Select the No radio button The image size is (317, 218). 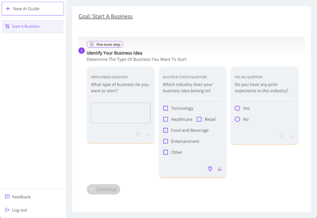coord(237,120)
